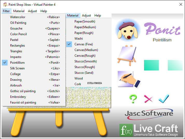Image resolution: width=185 pixels, height=139 pixels.
Task: Pick the Triangles <Targelin> filter
Action: coord(34,51)
